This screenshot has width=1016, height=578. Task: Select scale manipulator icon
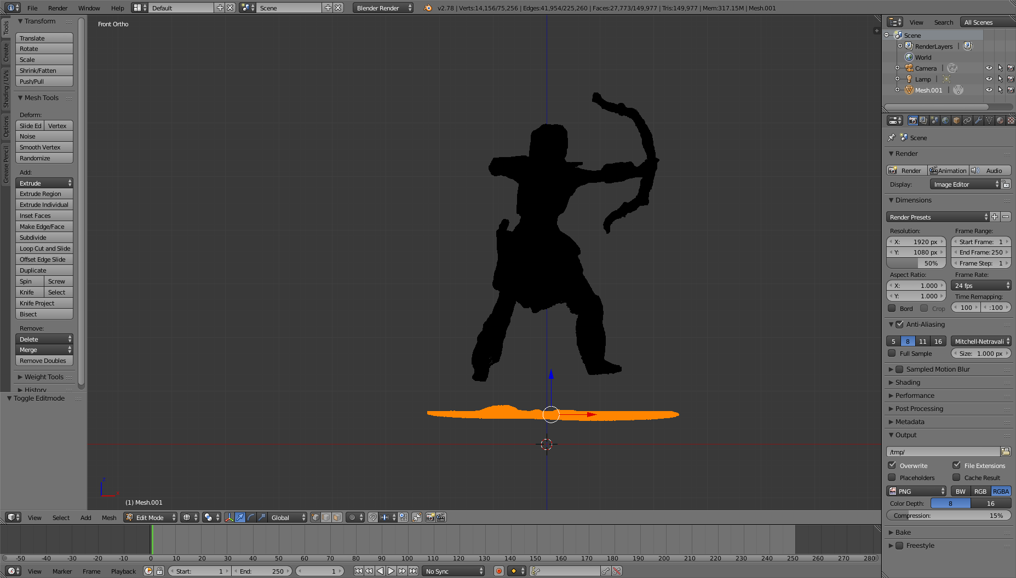tap(262, 517)
